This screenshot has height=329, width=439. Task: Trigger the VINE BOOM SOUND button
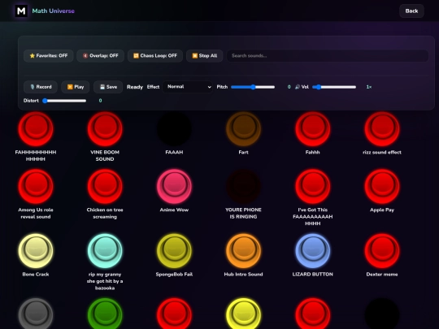[105, 129]
